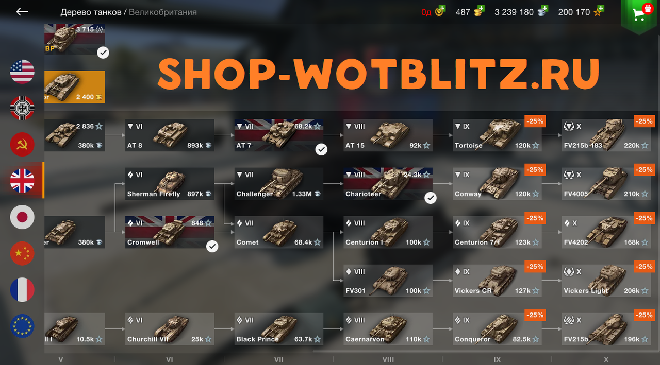Go back with the arrow icon

point(22,12)
